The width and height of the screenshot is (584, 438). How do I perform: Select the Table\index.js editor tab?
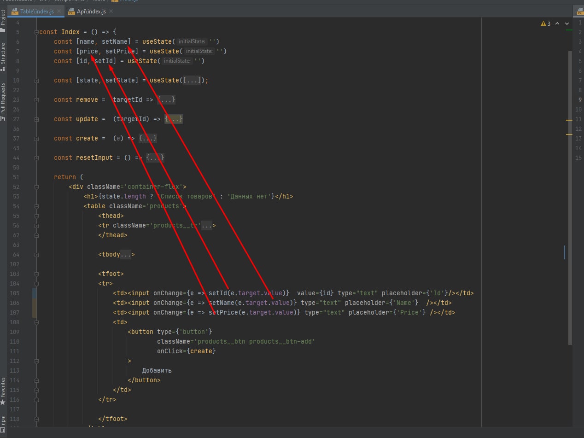(37, 12)
